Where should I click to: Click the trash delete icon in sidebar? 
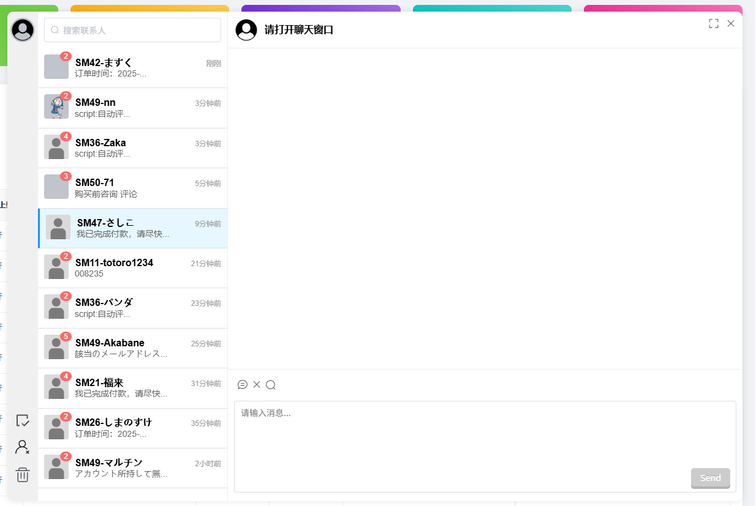coord(23,475)
